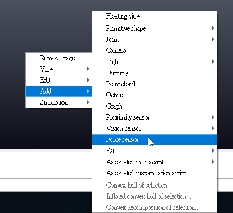Add a Dummy object

(x=154, y=73)
